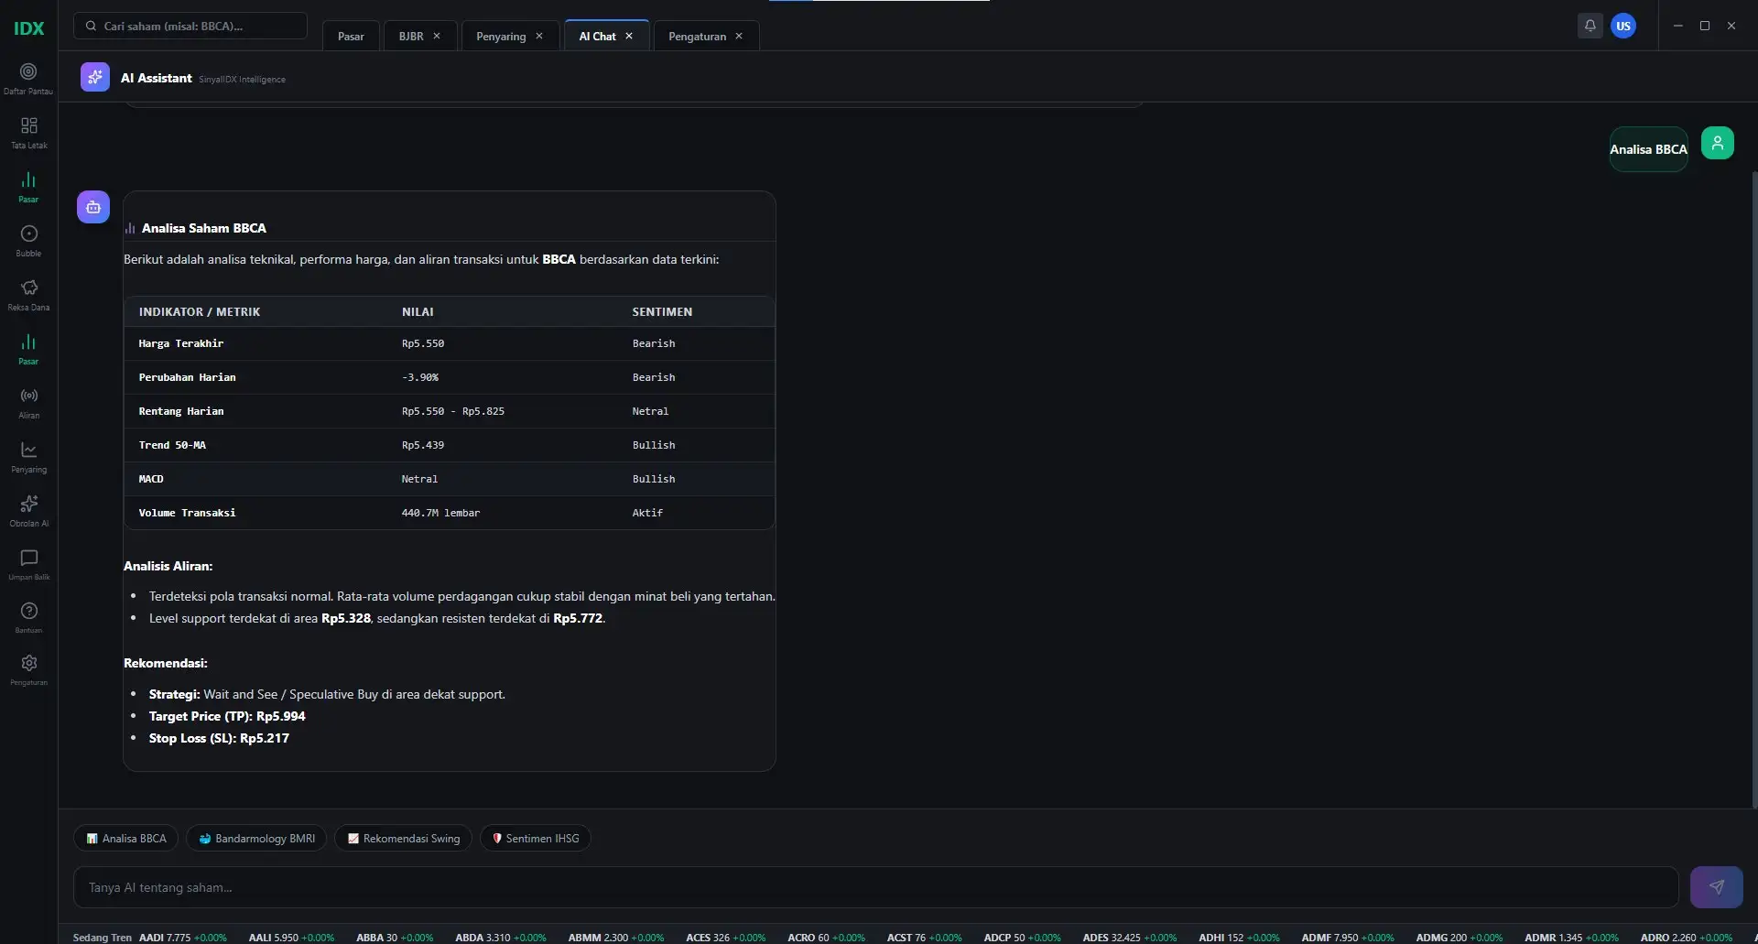Close the Pengaturan tab
1758x944 pixels.
click(x=739, y=36)
